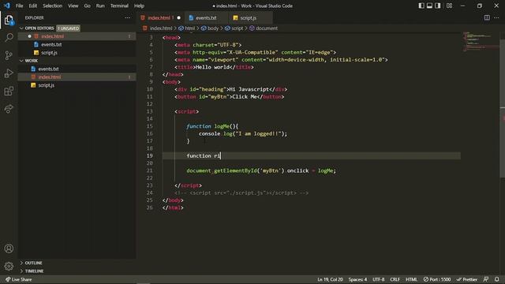
Task: Close unsaved index.html tab dot
Action: point(179,18)
